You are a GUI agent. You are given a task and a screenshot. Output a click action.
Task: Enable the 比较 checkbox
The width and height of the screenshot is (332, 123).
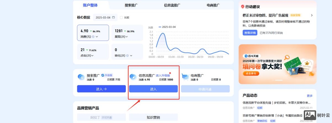(121, 18)
